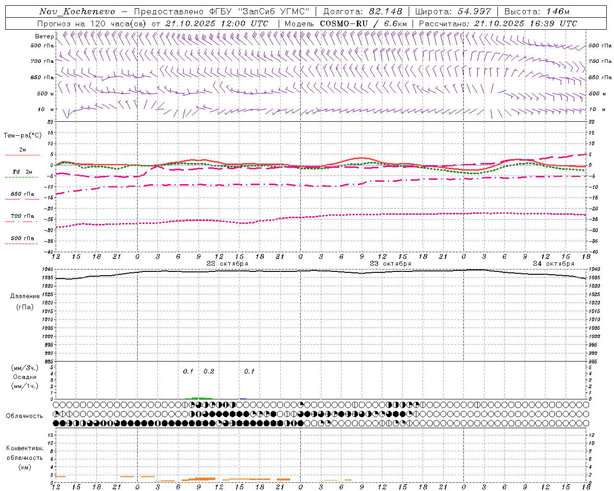614x491 pixels.
Task: Click the 0.2 precipitation value
Action: pos(209,372)
